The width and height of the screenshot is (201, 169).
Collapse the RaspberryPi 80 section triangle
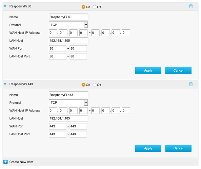(x=5, y=6)
